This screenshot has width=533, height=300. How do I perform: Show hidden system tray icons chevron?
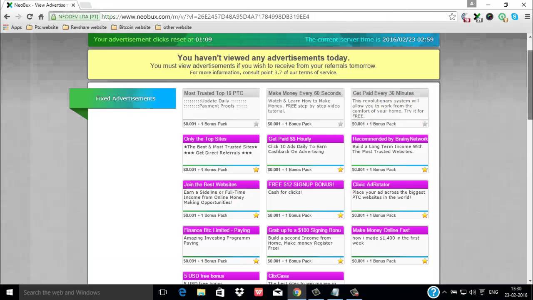[x=444, y=292]
